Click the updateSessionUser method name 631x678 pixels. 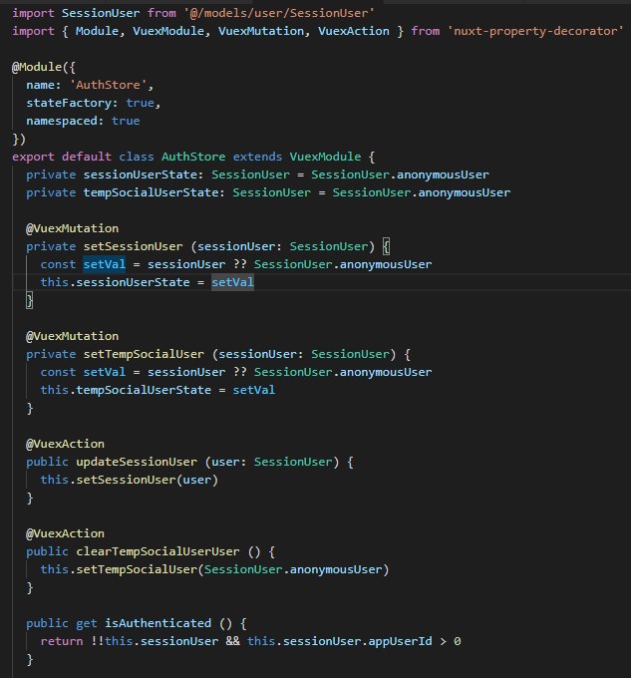click(x=137, y=462)
